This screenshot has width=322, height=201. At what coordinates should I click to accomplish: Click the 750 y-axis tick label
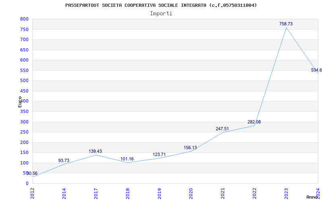(24, 29)
